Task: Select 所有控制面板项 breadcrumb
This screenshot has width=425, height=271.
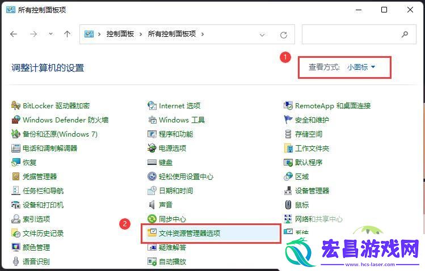Action: tap(172, 34)
